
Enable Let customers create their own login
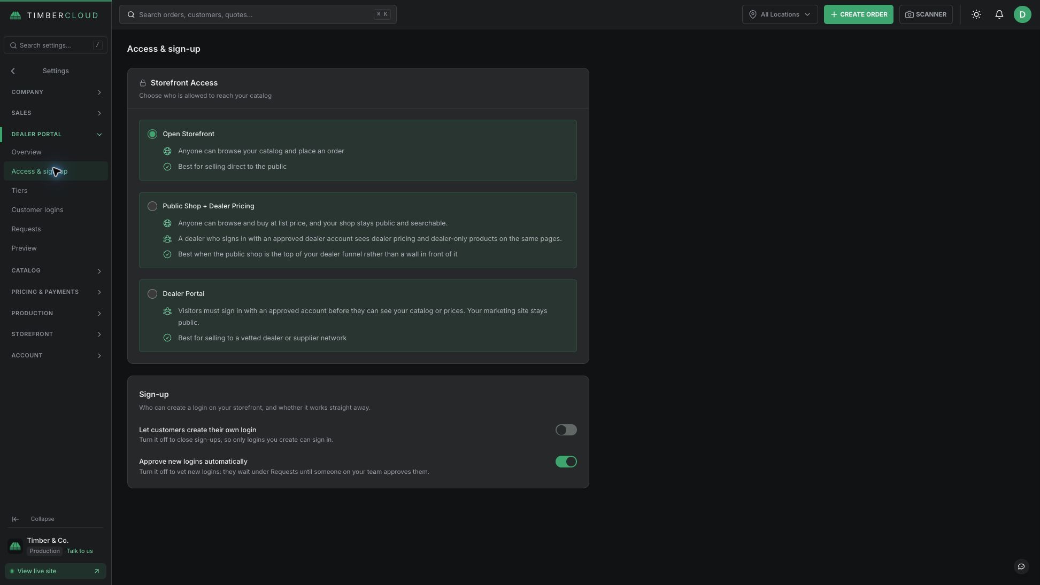click(x=566, y=430)
